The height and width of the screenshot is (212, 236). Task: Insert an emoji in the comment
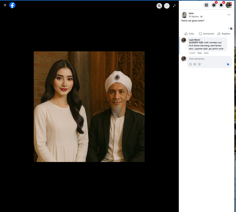[x=190, y=64]
